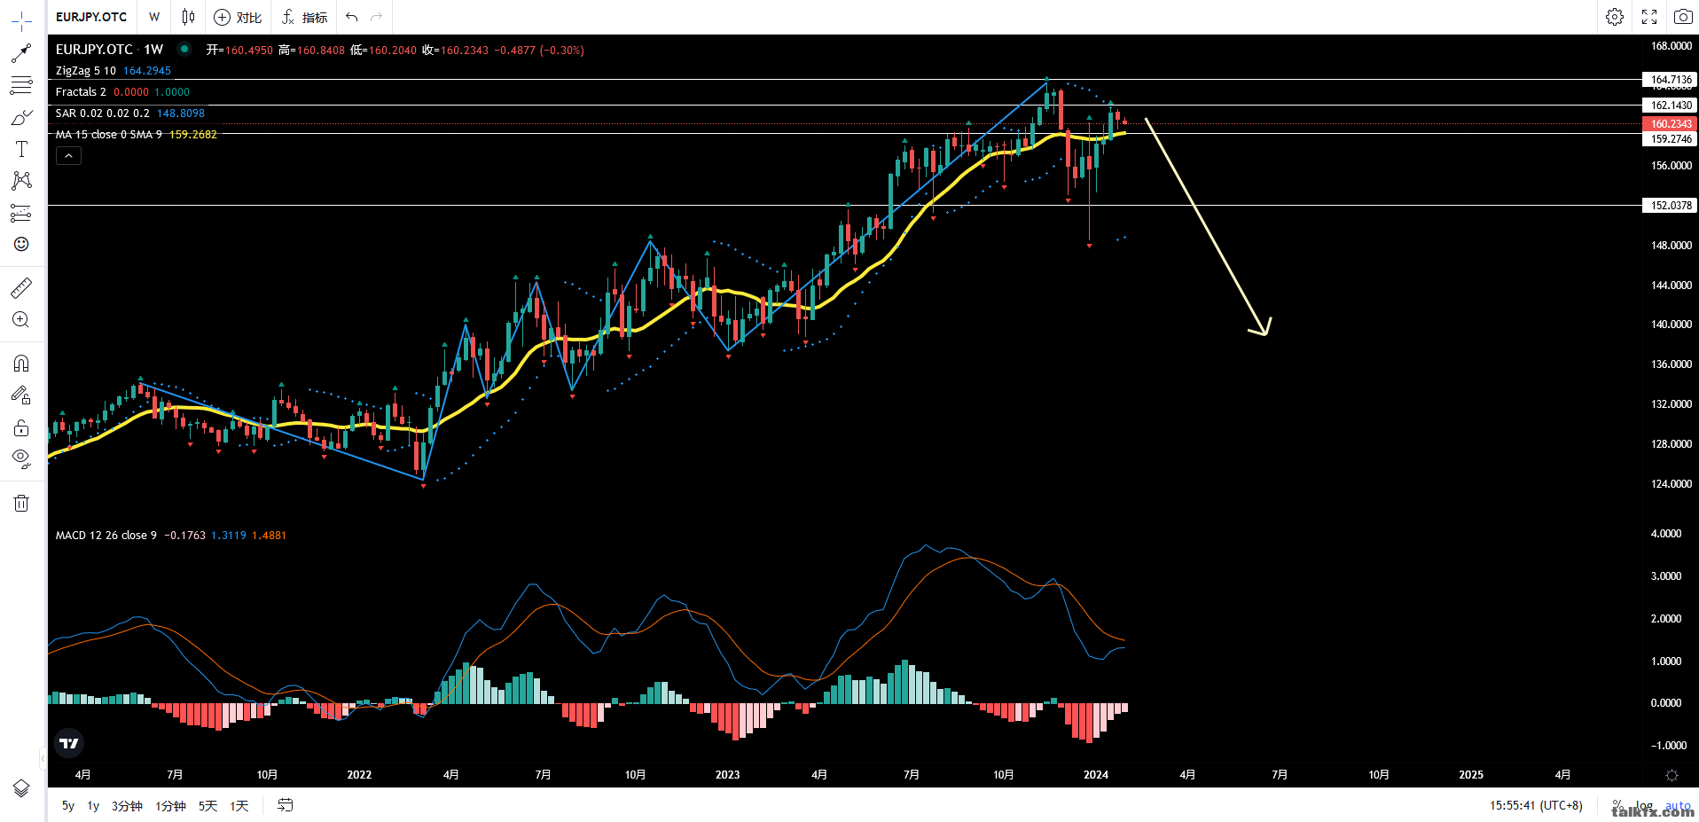The image size is (1699, 822).
Task: Switch to the 5y date range
Action: [68, 805]
